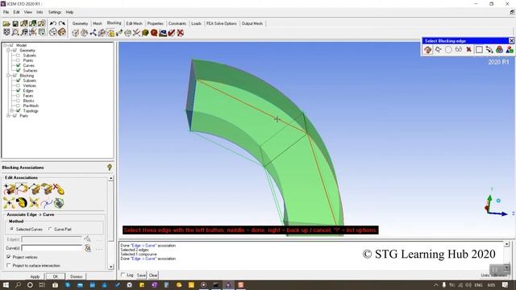516x290 pixels.
Task: Open the File menu
Action: tap(6, 12)
